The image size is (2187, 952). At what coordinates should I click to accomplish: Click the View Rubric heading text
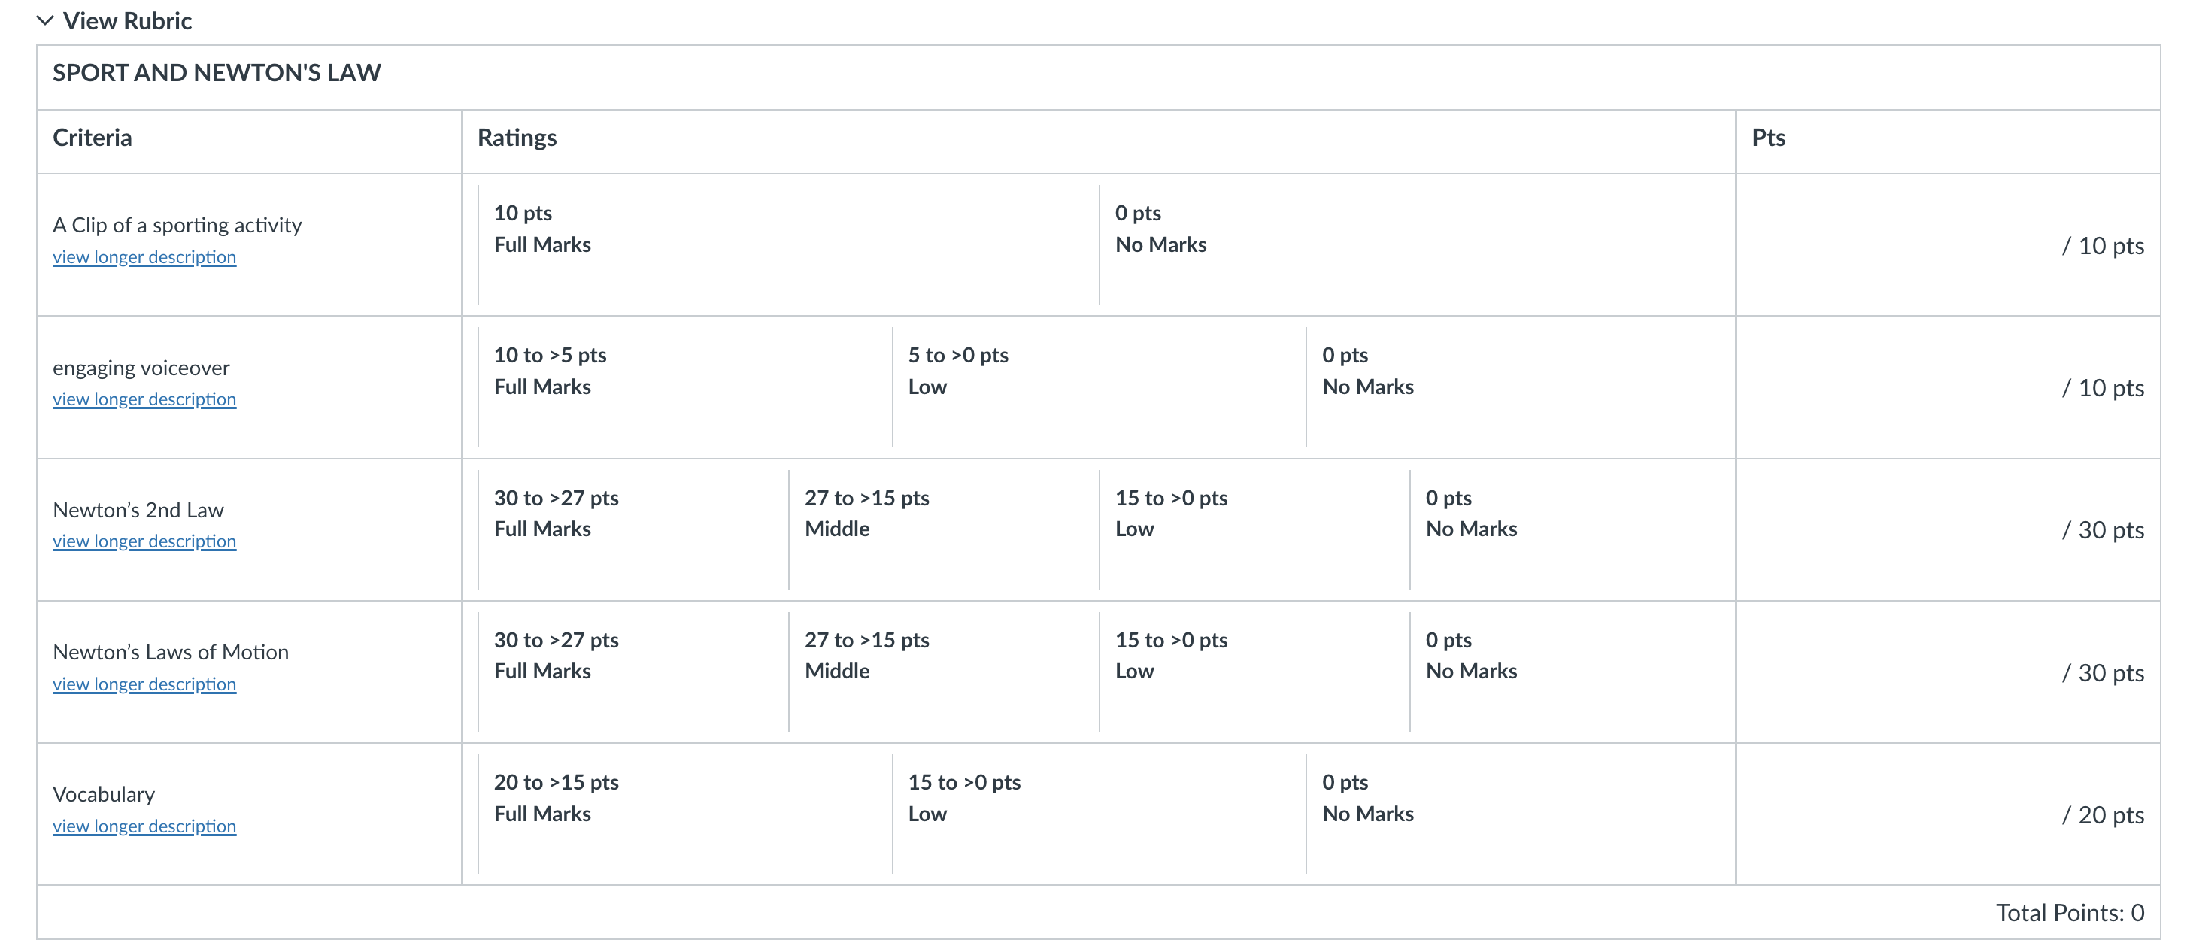127,20
